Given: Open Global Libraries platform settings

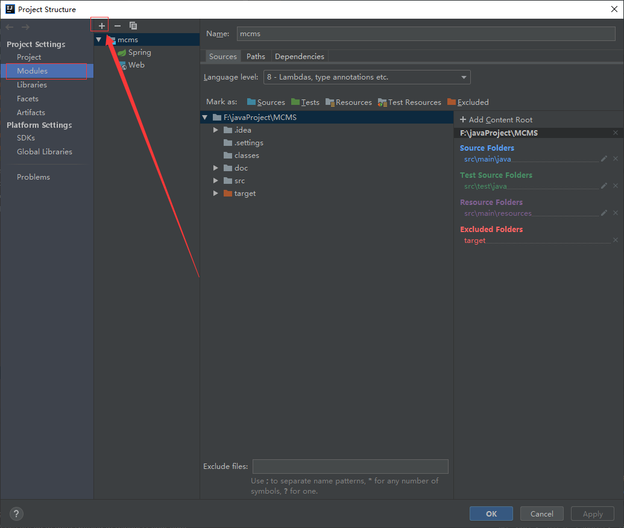Looking at the screenshot, I should pyautogui.click(x=45, y=152).
